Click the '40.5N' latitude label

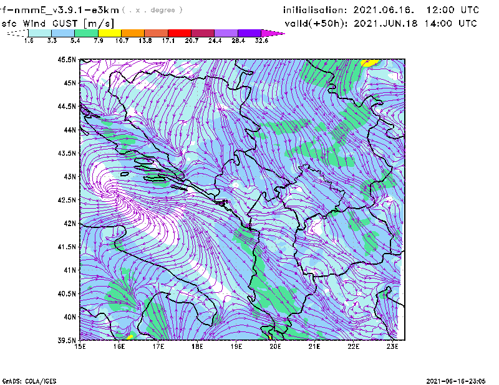point(67,293)
